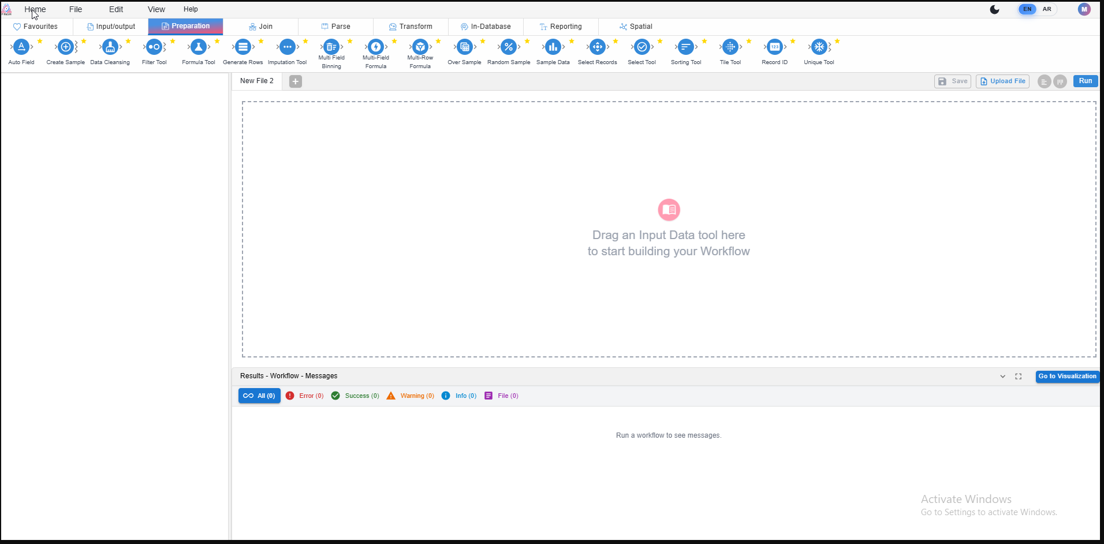Switch language to AR

click(1047, 9)
